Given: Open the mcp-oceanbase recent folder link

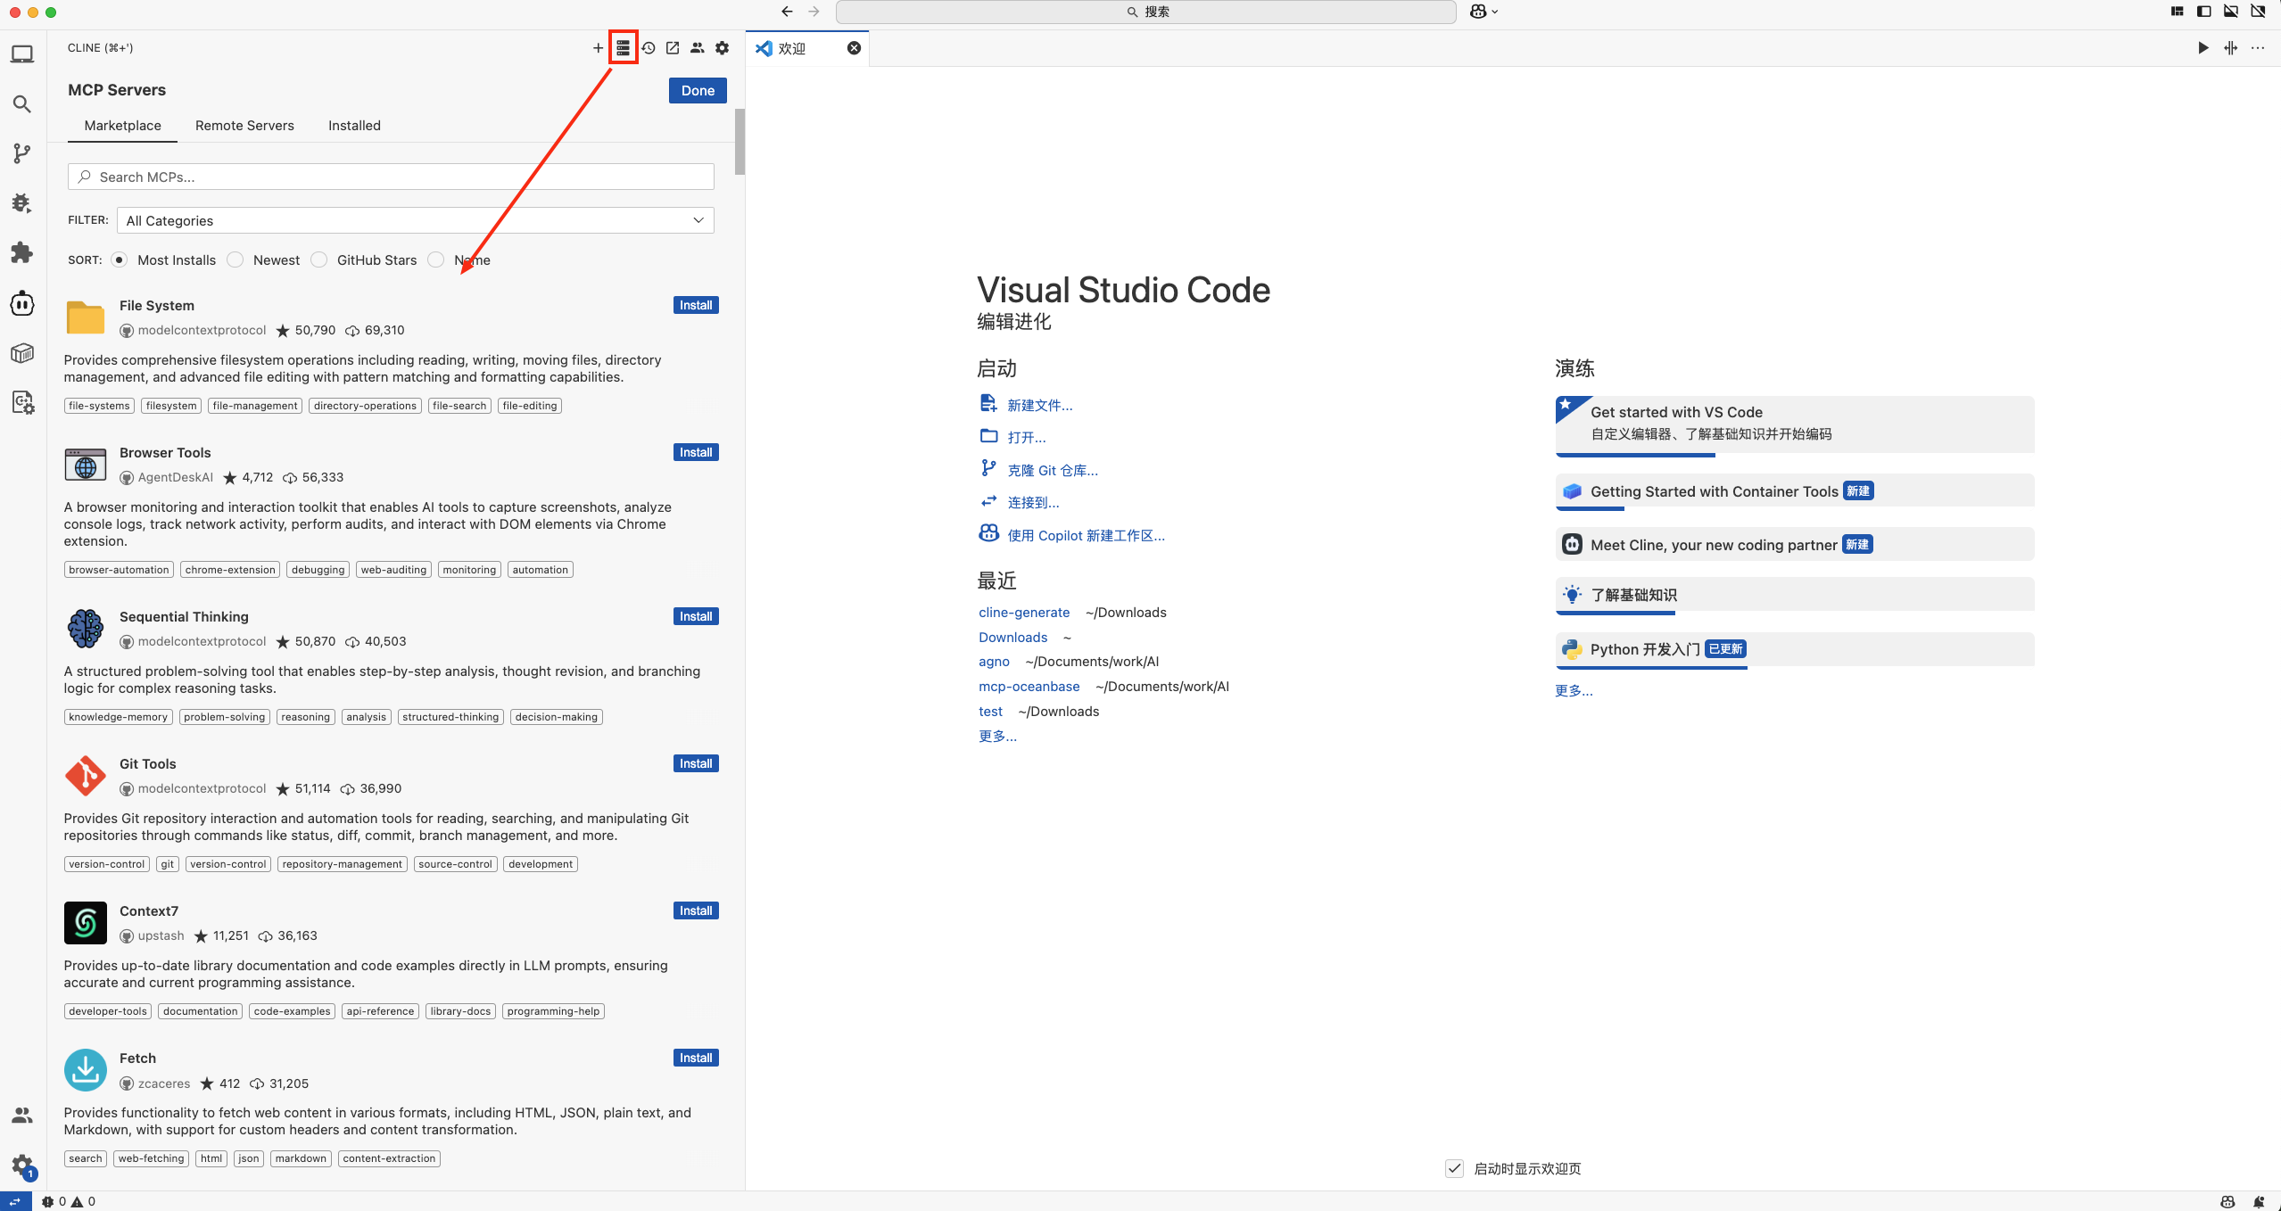Looking at the screenshot, I should pyautogui.click(x=1029, y=687).
